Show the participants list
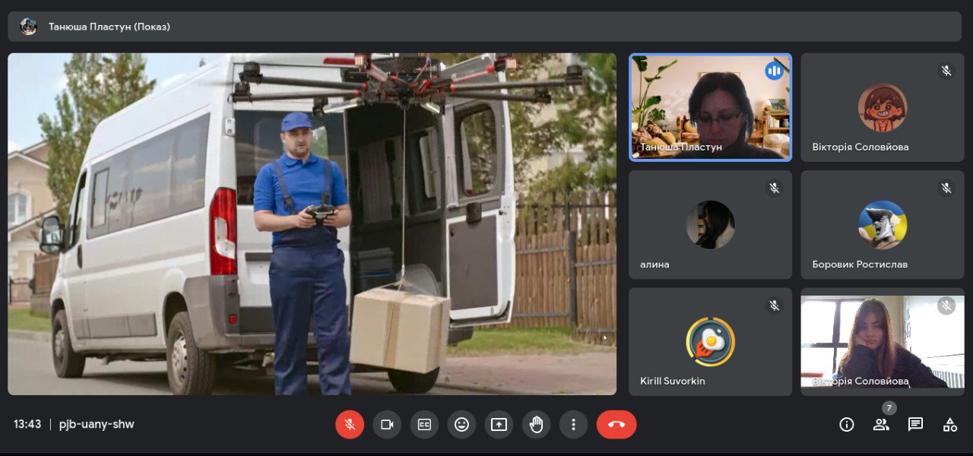This screenshot has width=973, height=456. pyautogui.click(x=881, y=425)
